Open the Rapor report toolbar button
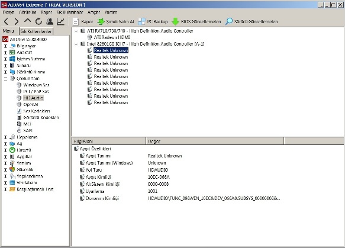The width and height of the screenshot is (345, 248). (x=83, y=21)
